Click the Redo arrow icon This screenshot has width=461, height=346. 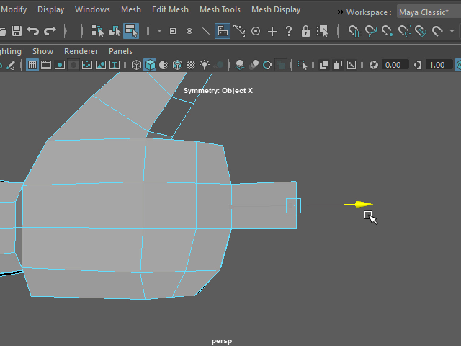point(50,31)
